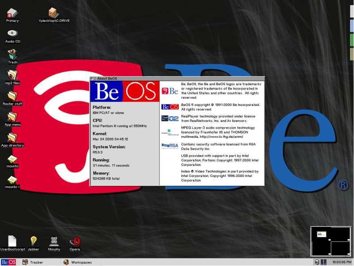Close the About BeOS window

point(92,78)
